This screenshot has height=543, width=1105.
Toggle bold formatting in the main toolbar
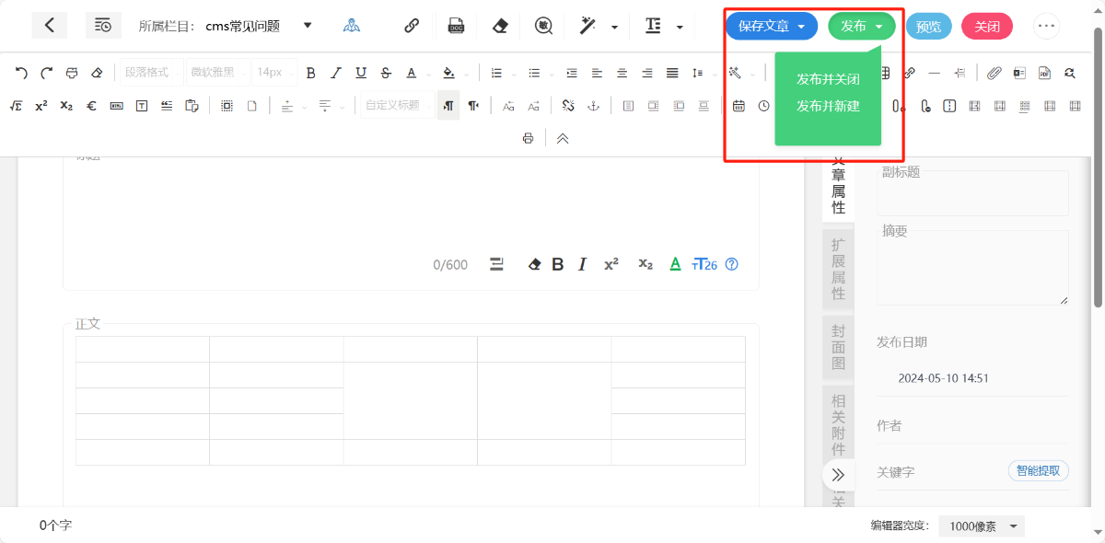point(310,73)
